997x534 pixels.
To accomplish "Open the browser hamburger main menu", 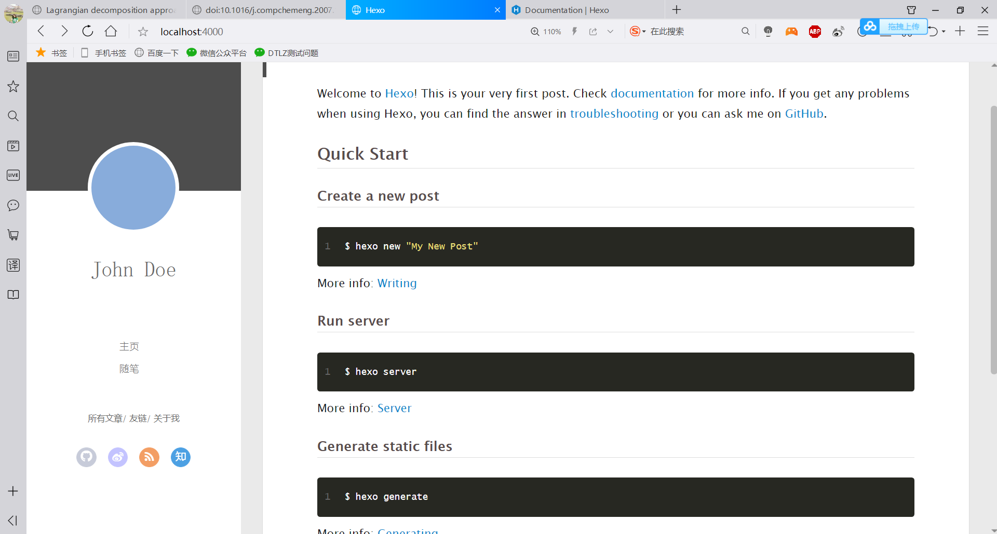I will (x=983, y=31).
